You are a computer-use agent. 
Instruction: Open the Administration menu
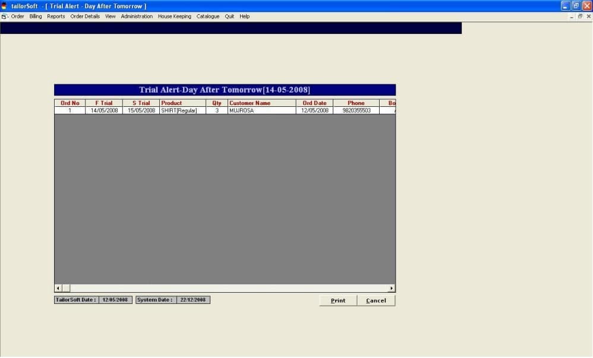click(x=137, y=17)
